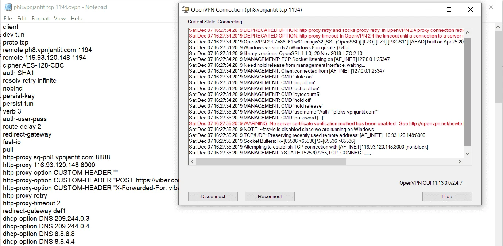This screenshot has width=503, height=246.
Task: Click the 'http-proxy 116.93.120.148 8000' line
Action: 49,165
